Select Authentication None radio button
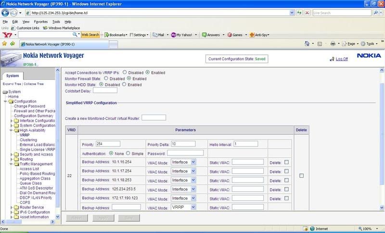This screenshot has width=385, height=233. click(111, 153)
